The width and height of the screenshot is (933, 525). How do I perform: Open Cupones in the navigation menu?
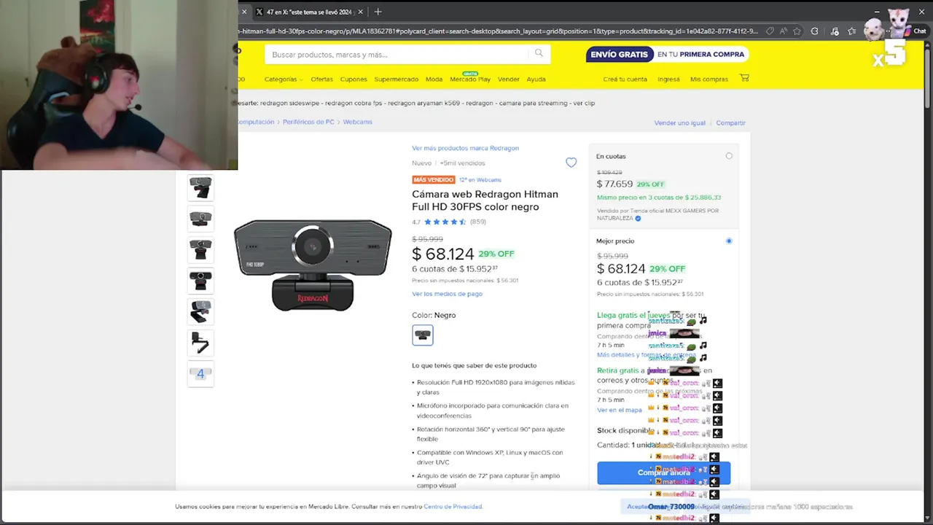[x=354, y=79]
